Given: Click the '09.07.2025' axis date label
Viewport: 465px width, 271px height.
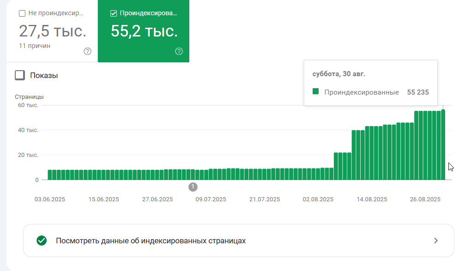Looking at the screenshot, I should [211, 199].
